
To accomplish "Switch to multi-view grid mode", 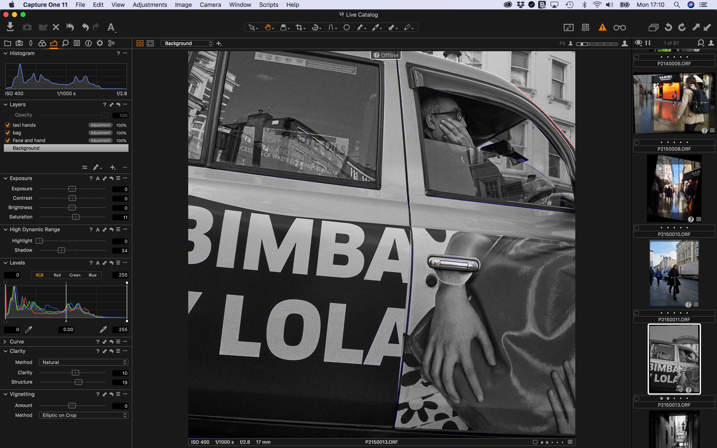I will [140, 43].
